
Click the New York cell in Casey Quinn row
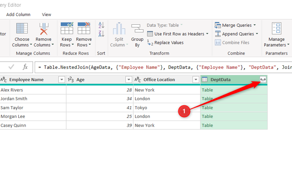tap(167, 125)
